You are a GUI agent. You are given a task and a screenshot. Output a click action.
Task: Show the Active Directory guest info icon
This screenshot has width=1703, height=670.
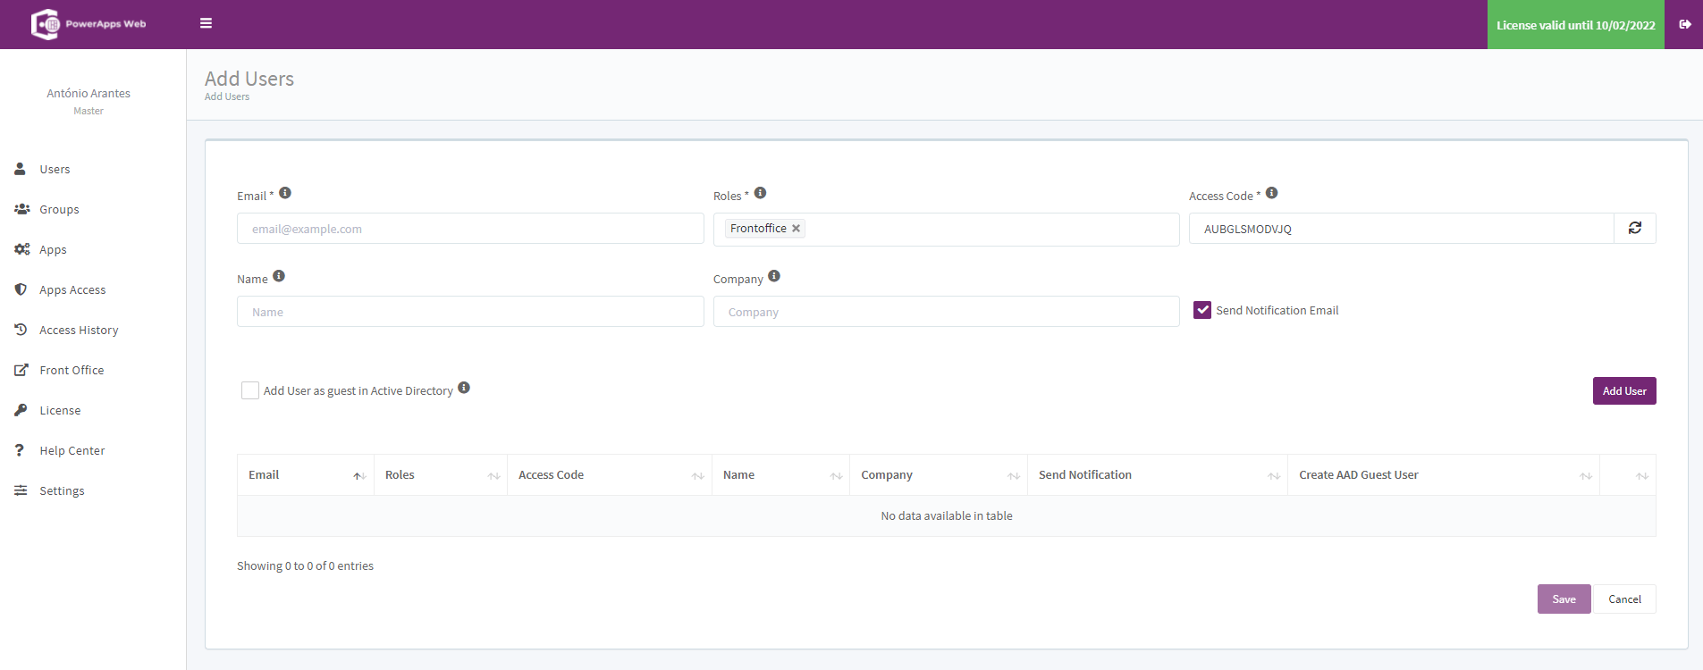464,388
